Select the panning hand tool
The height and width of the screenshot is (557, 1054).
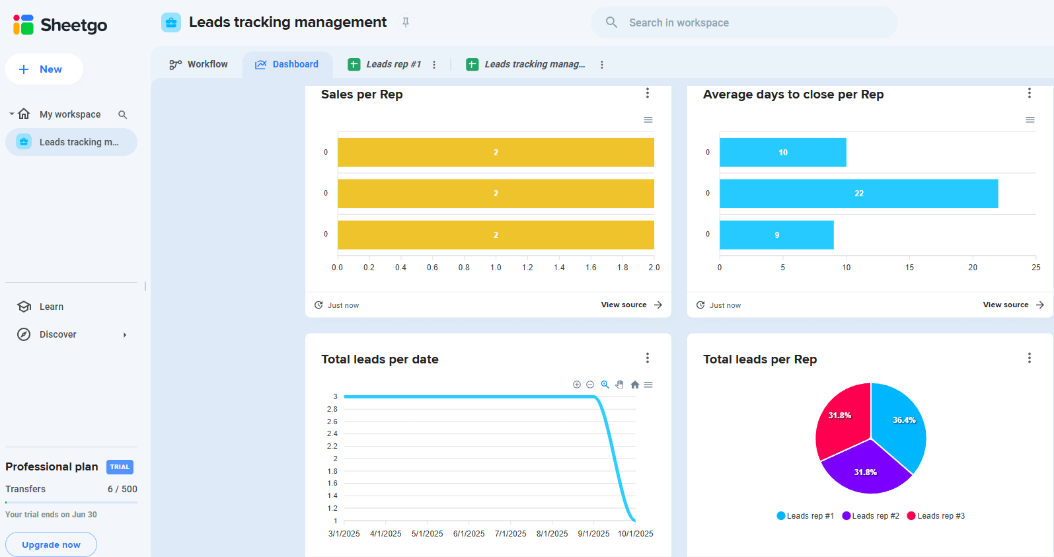[x=620, y=385]
